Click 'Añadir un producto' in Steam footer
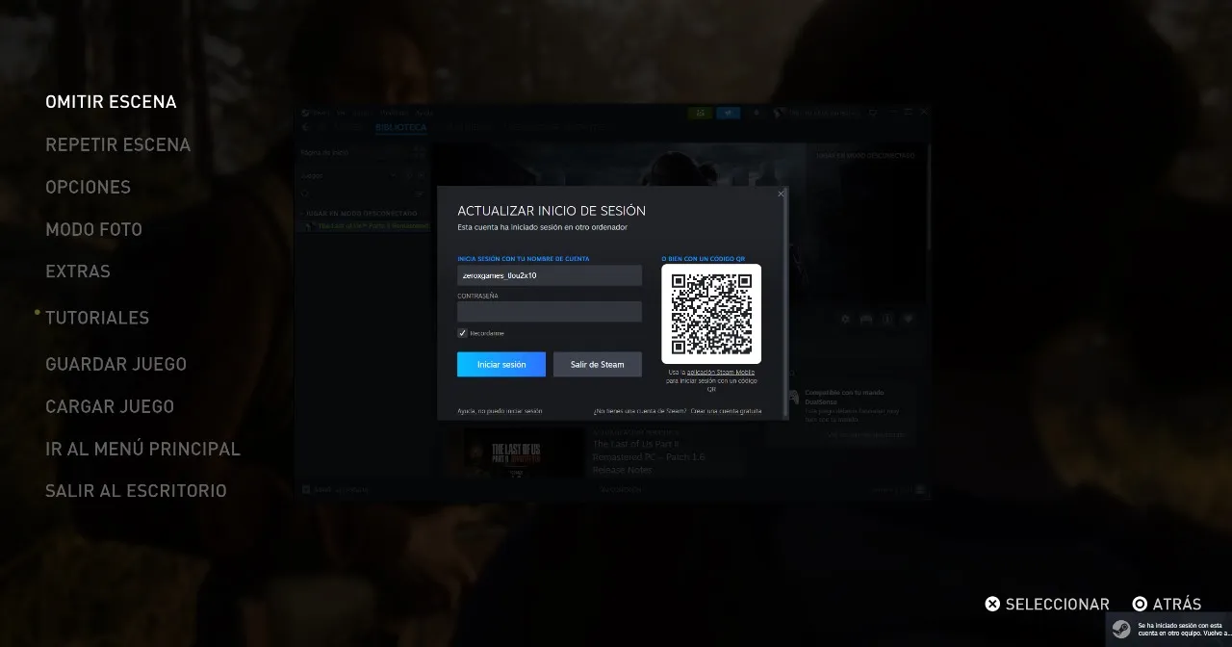The image size is (1232, 647). click(335, 490)
